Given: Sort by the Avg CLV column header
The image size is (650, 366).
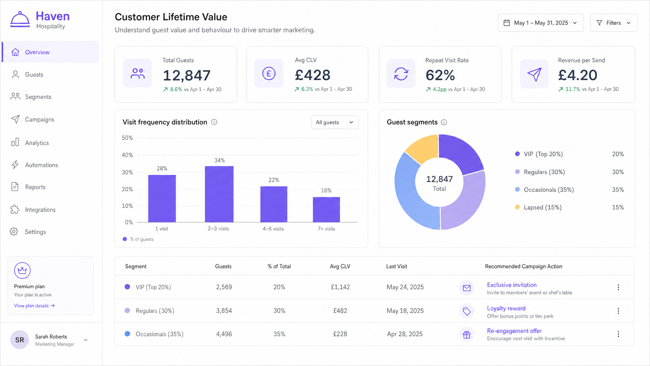Looking at the screenshot, I should (340, 266).
